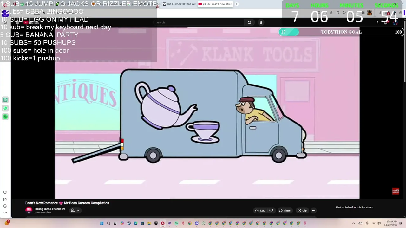Open Talking Tom & Friends TV channel avatar

coord(29,210)
